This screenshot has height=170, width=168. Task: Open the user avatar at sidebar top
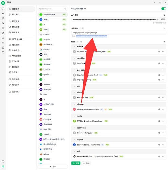tap(3, 3)
